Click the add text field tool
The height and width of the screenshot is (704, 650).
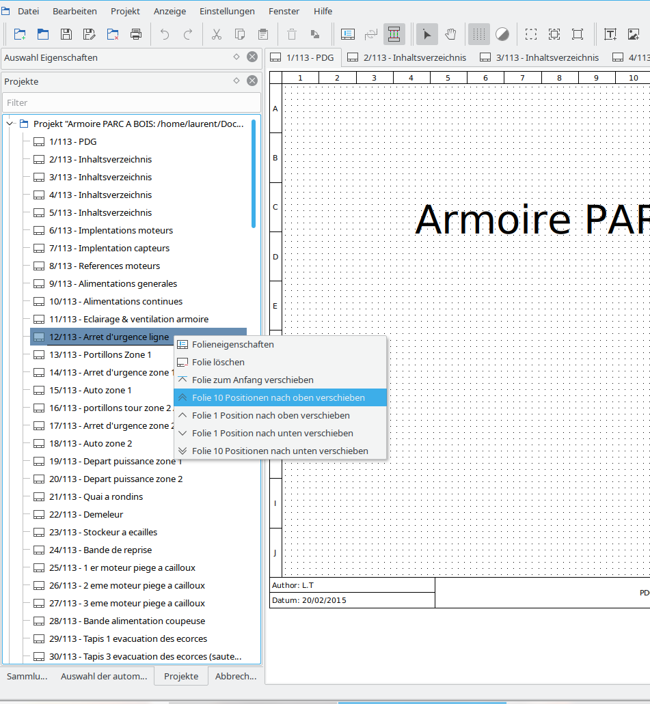(610, 34)
